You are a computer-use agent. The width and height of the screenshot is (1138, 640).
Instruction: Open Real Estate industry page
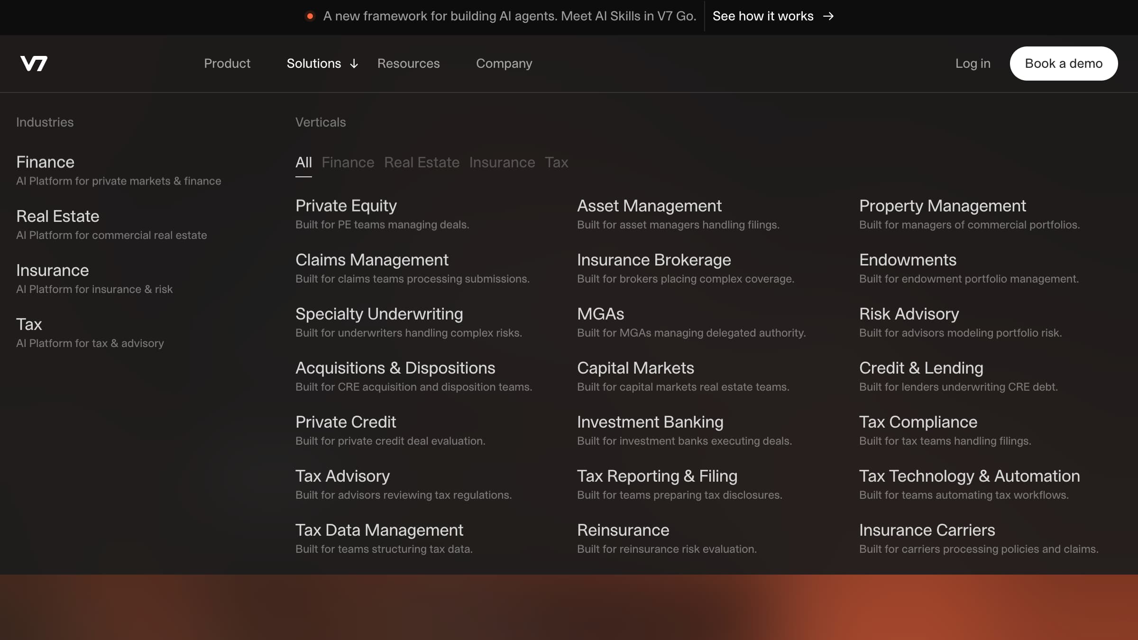pyautogui.click(x=57, y=217)
